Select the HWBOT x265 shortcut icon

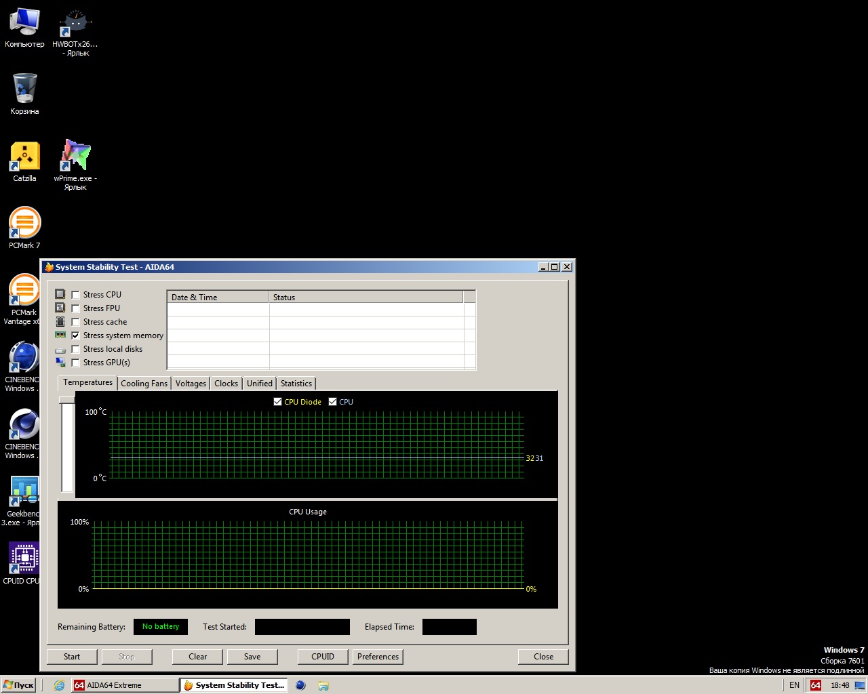75,33
